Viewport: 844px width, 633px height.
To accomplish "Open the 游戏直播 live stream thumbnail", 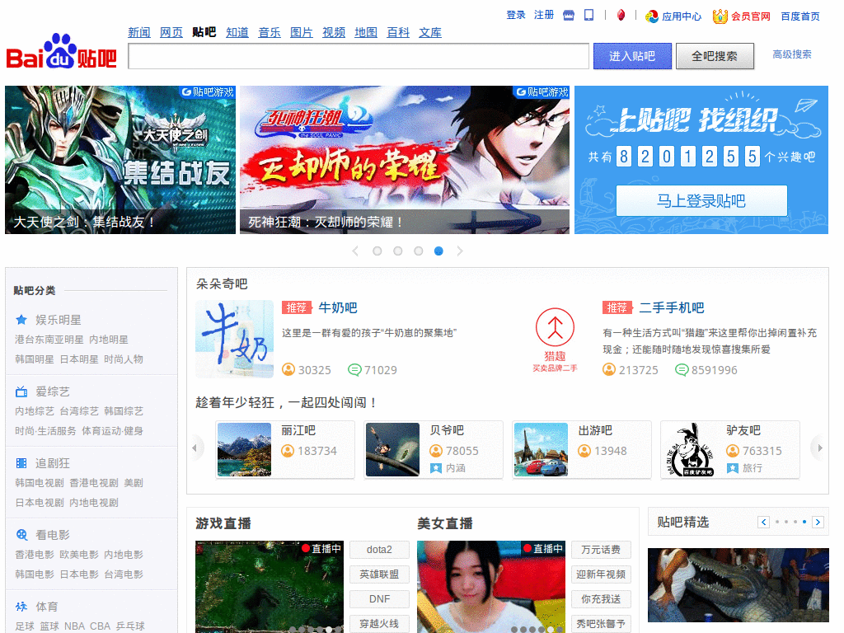I will tap(270, 587).
